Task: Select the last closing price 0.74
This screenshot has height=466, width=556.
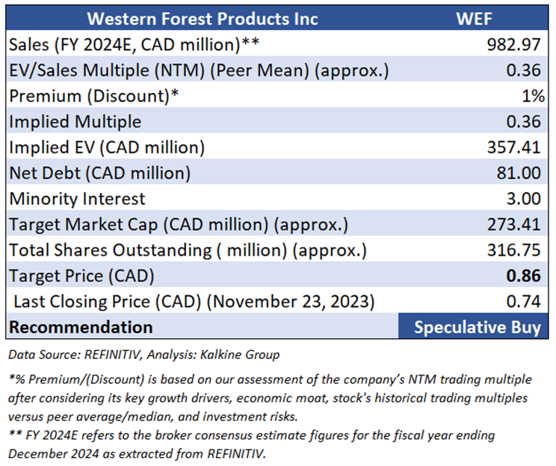Action: point(524,301)
